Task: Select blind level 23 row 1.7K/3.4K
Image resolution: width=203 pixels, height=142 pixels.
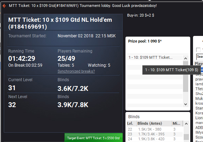Action: (155, 134)
